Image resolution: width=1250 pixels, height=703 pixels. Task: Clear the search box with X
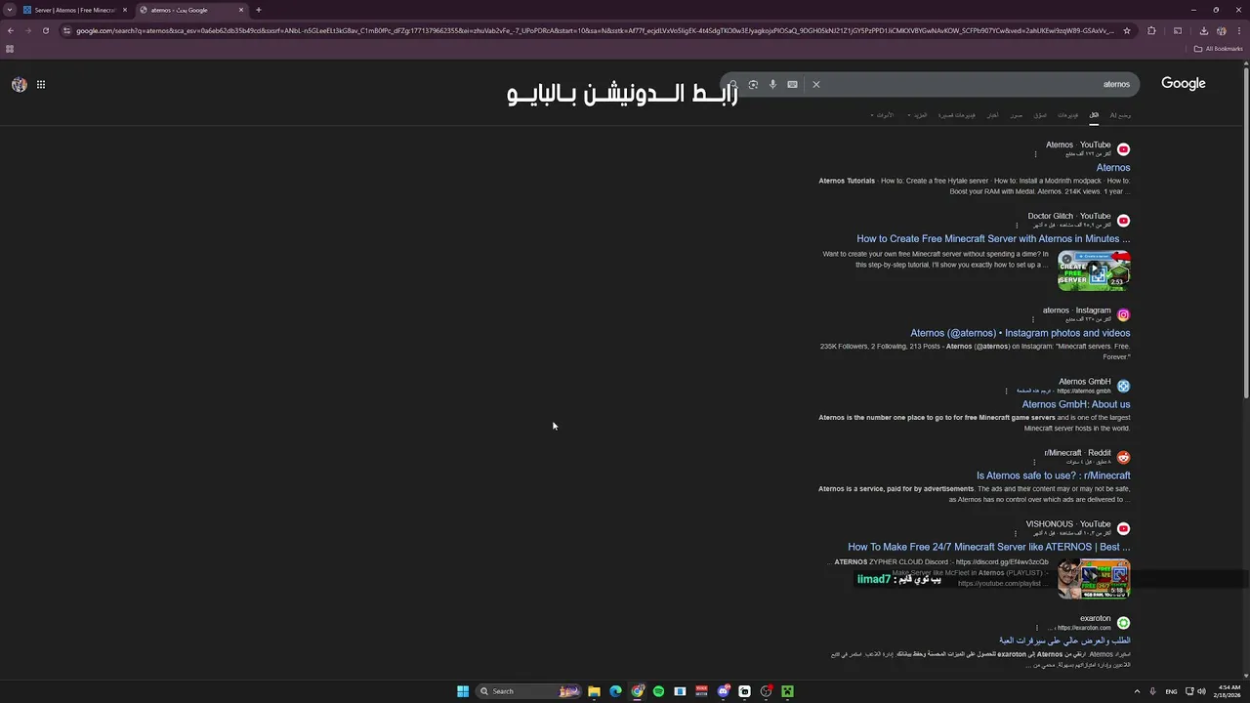(x=816, y=84)
